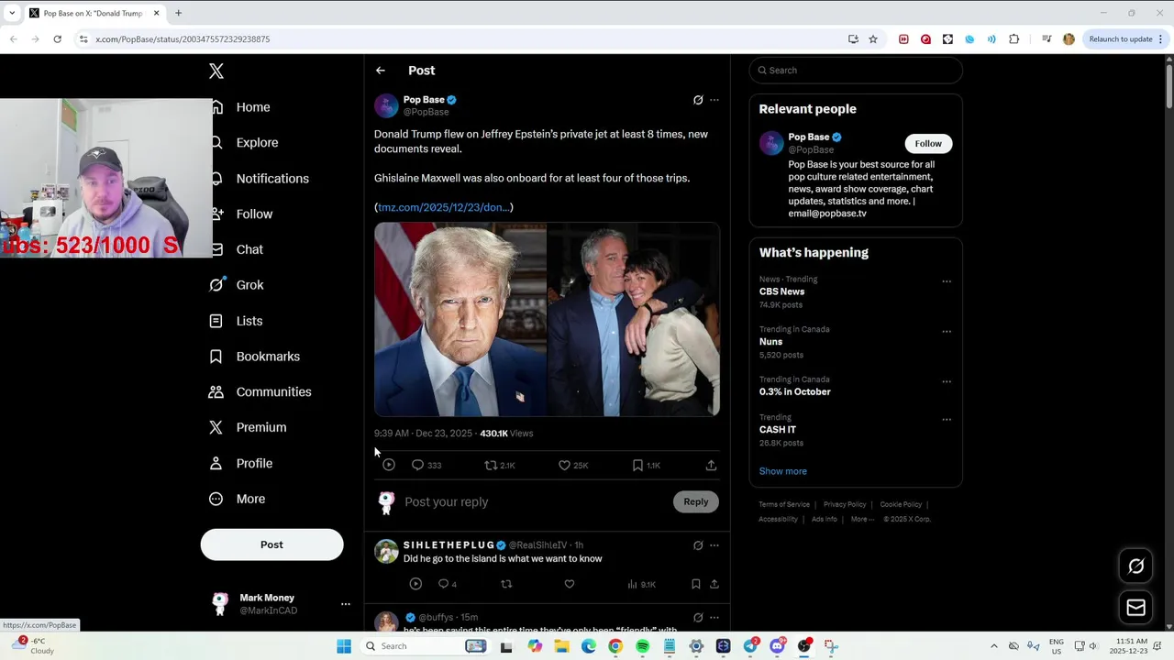The height and width of the screenshot is (660, 1174).
Task: Bookmark SIHLETHEPLUG reply
Action: [x=695, y=584]
